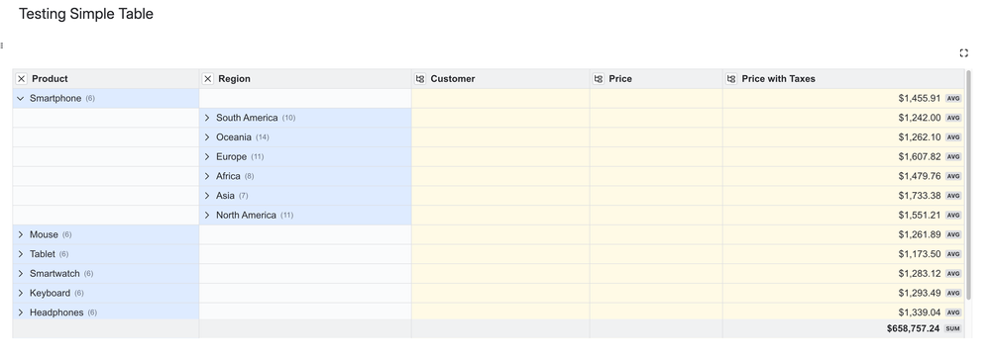Image resolution: width=989 pixels, height=357 pixels.
Task: Select the $658,757.24 total cell
Action: click(843, 328)
